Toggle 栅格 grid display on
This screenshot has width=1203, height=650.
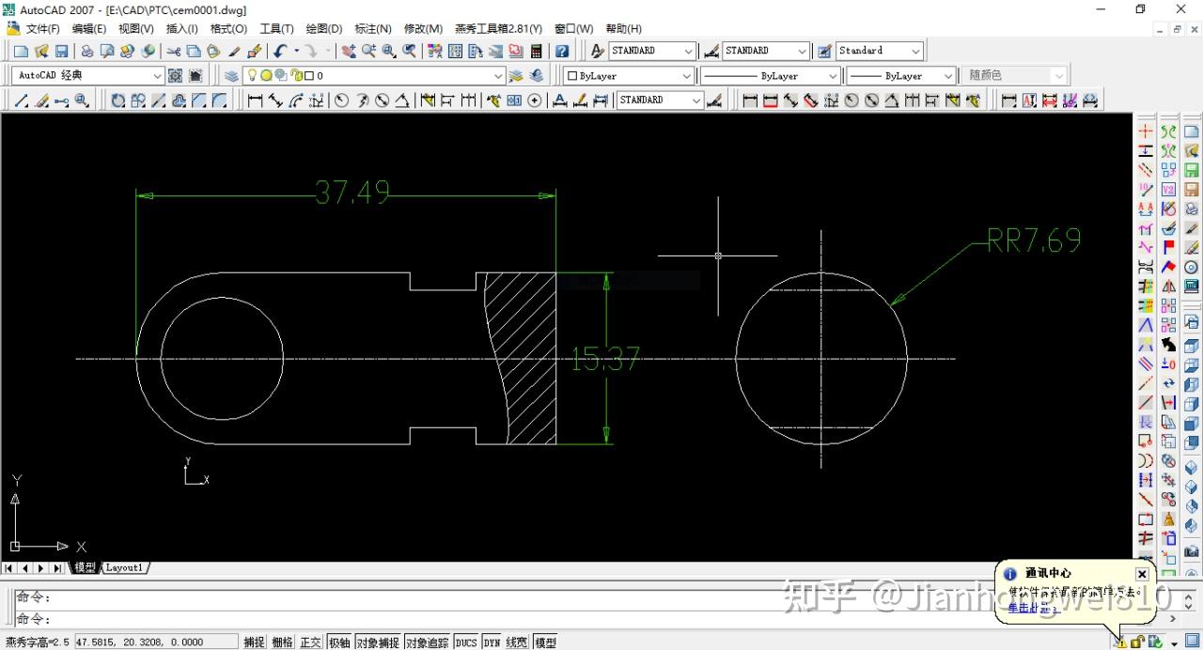point(282,642)
